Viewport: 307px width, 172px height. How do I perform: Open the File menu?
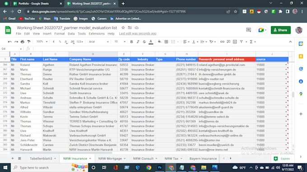tap(19, 34)
